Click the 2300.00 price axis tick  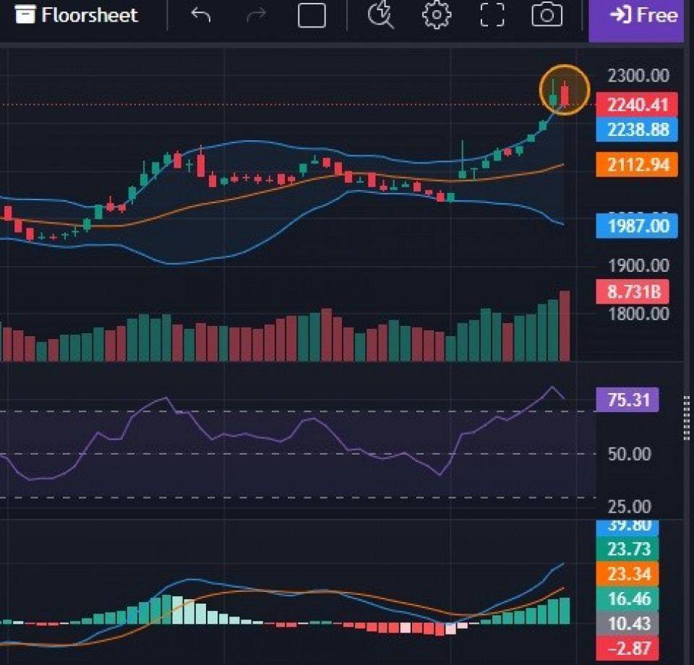[638, 76]
